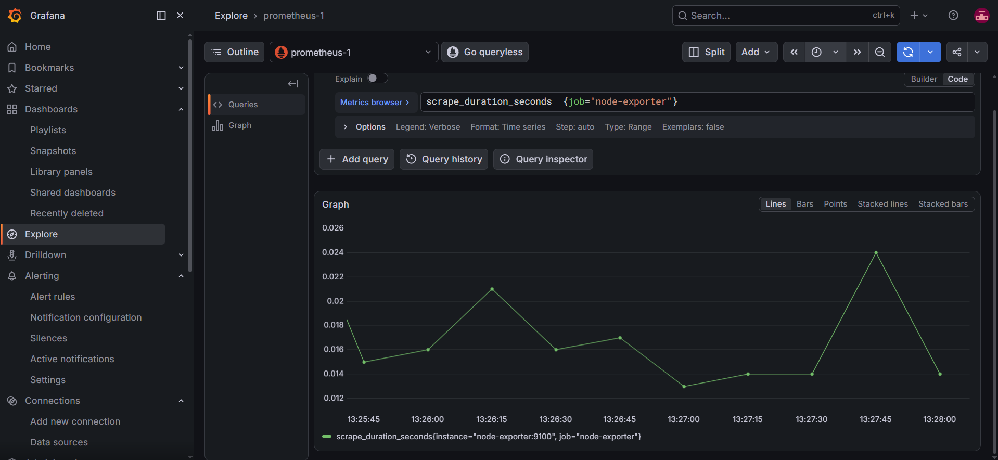Open the help question mark icon

tap(953, 16)
